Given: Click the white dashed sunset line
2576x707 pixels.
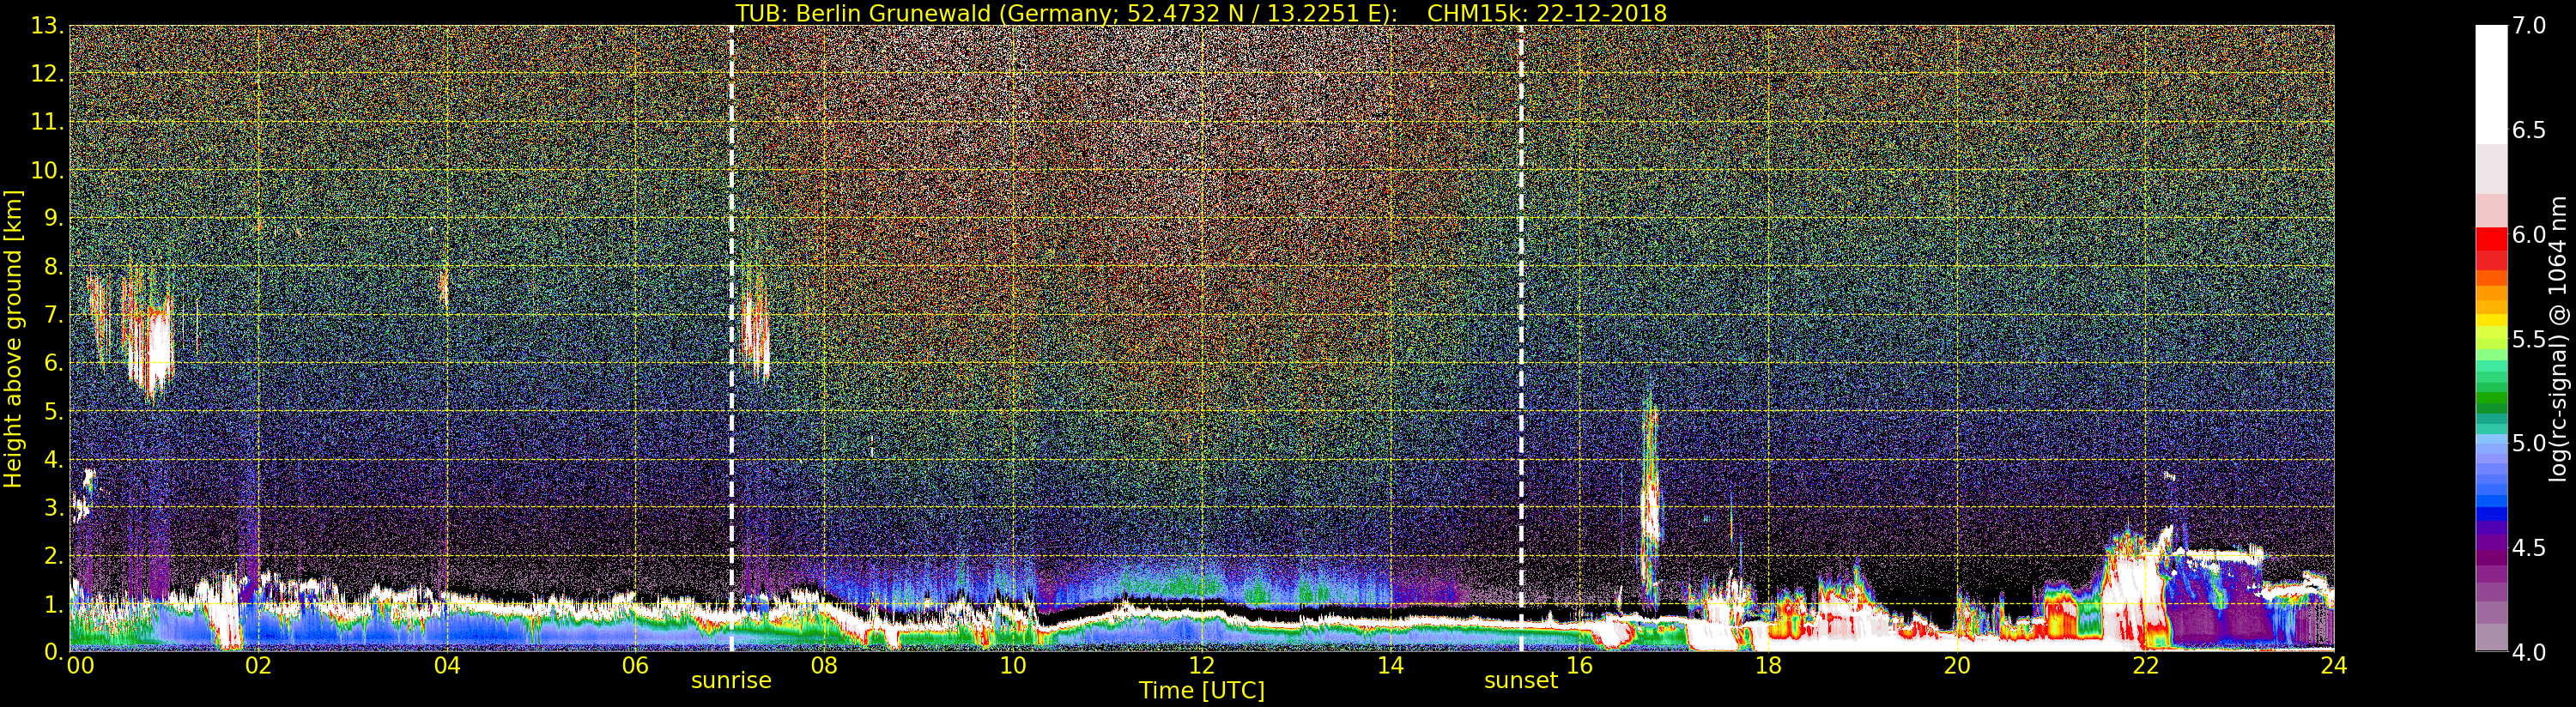Looking at the screenshot, I should [x=1521, y=338].
